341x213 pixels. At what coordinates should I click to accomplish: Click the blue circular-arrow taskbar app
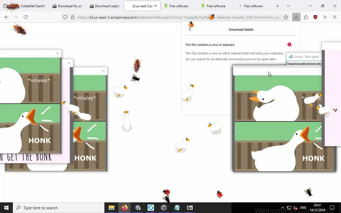coord(151,208)
